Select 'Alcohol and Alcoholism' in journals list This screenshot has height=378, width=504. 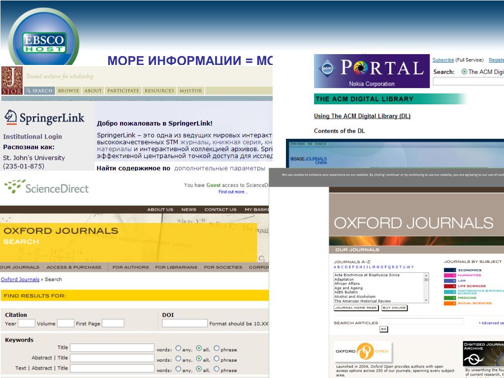pos(355,297)
